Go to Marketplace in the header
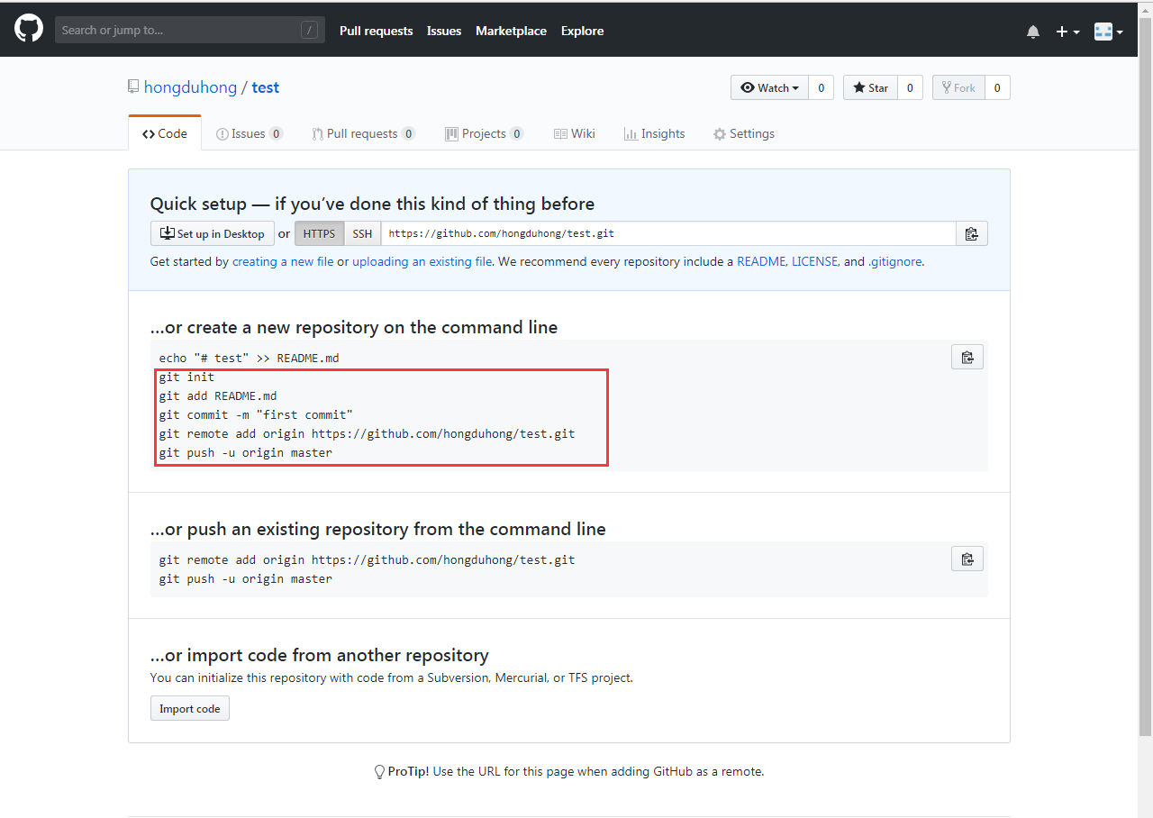This screenshot has width=1153, height=818. coord(511,31)
